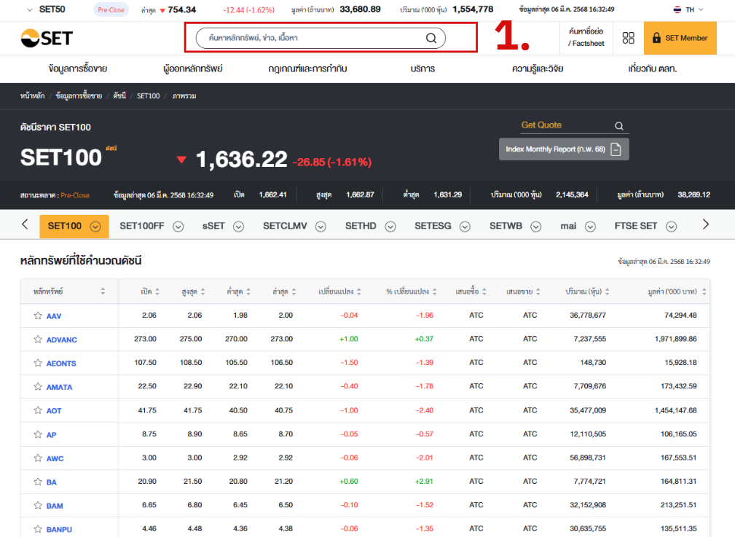Open the TH language dropdown
The height and width of the screenshot is (537, 735).
(x=701, y=10)
